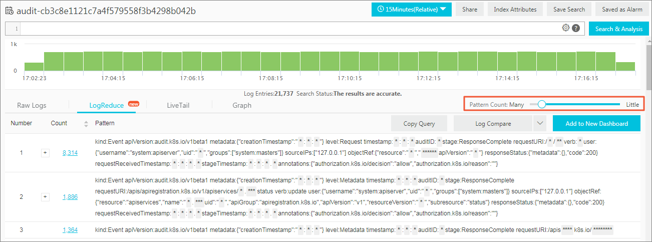The height and width of the screenshot is (242, 652).
Task: Run Search & Analysis
Action: tap(619, 29)
